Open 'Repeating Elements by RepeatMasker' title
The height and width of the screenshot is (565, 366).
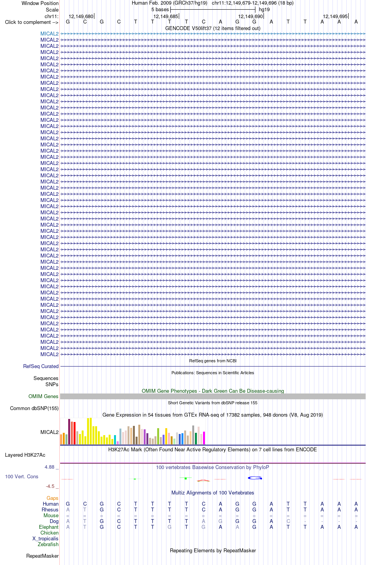click(213, 551)
